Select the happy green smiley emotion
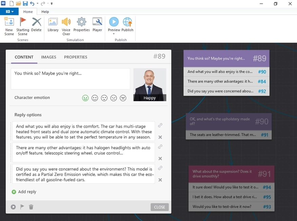This screenshot has width=297, height=221. pyautogui.click(x=85, y=98)
